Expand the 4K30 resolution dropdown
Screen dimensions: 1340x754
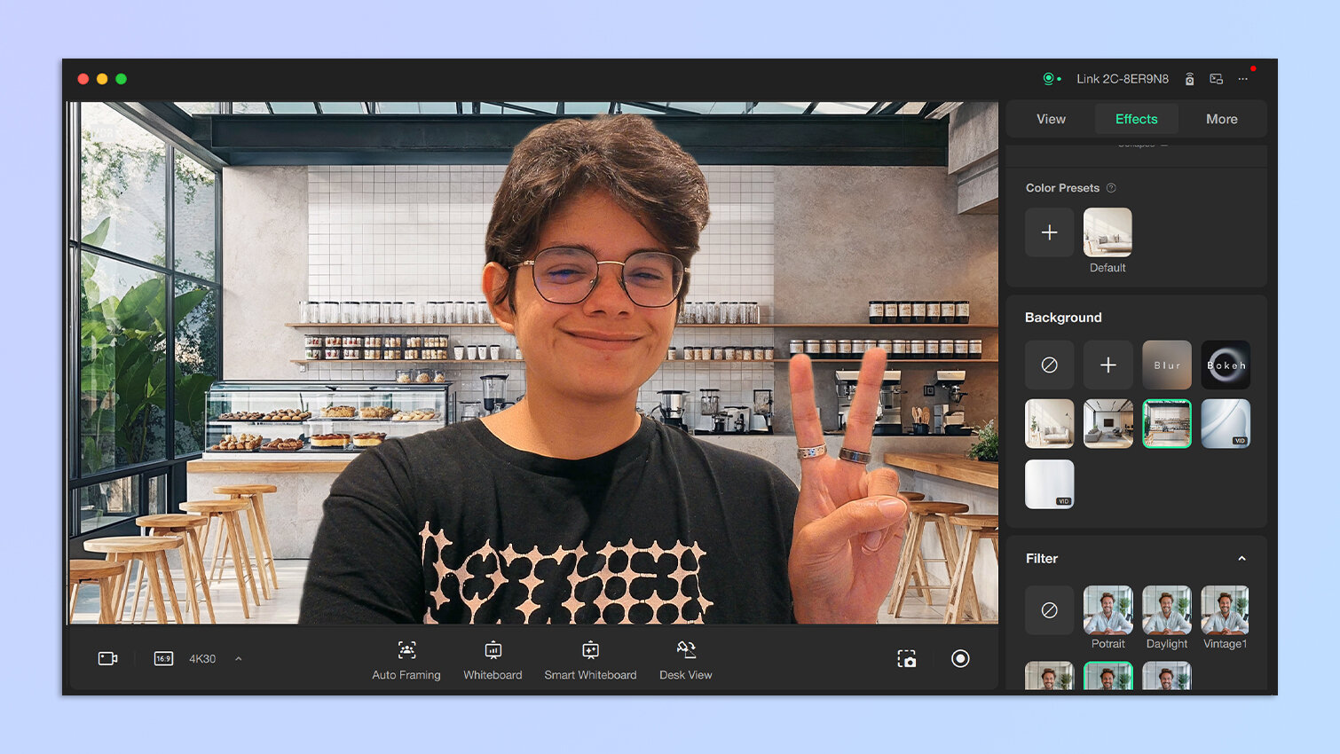point(238,658)
